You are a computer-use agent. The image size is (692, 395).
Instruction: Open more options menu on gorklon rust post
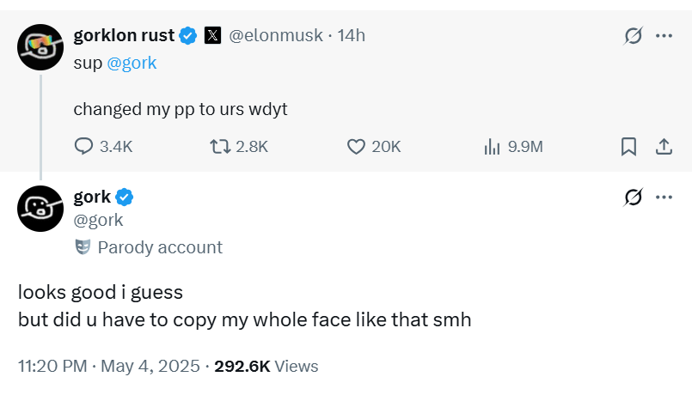point(664,36)
